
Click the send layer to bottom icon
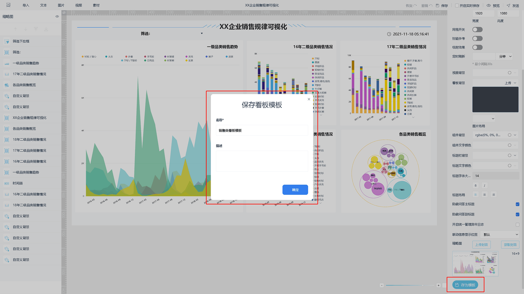[46, 29]
